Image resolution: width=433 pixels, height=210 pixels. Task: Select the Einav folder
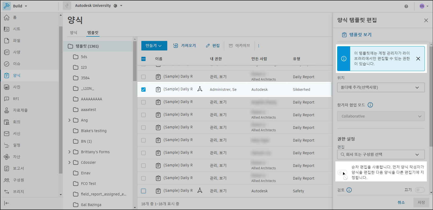click(86, 173)
